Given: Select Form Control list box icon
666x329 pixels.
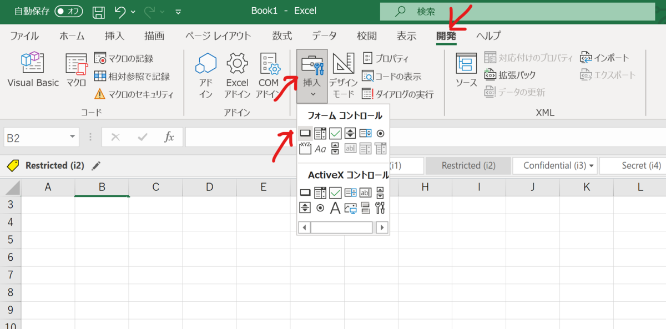Looking at the screenshot, I should tap(365, 133).
